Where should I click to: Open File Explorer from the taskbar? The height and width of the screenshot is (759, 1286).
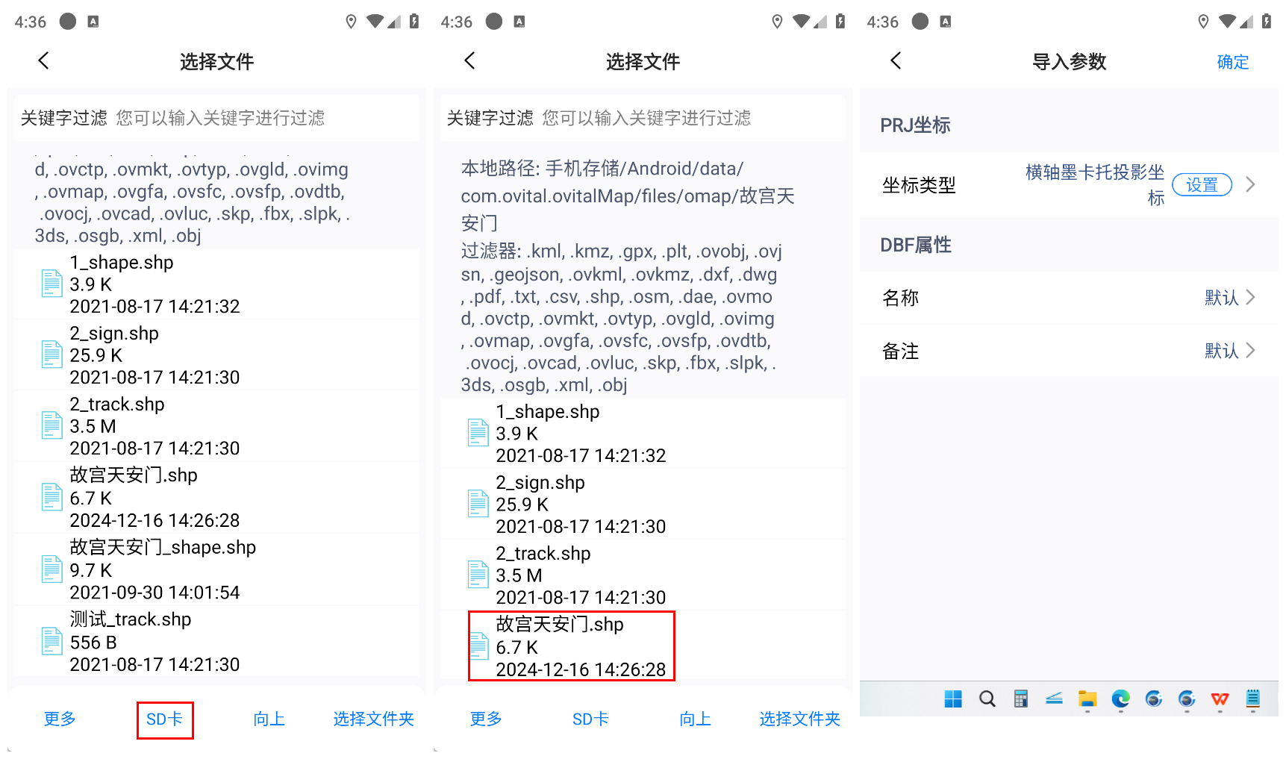(1087, 699)
